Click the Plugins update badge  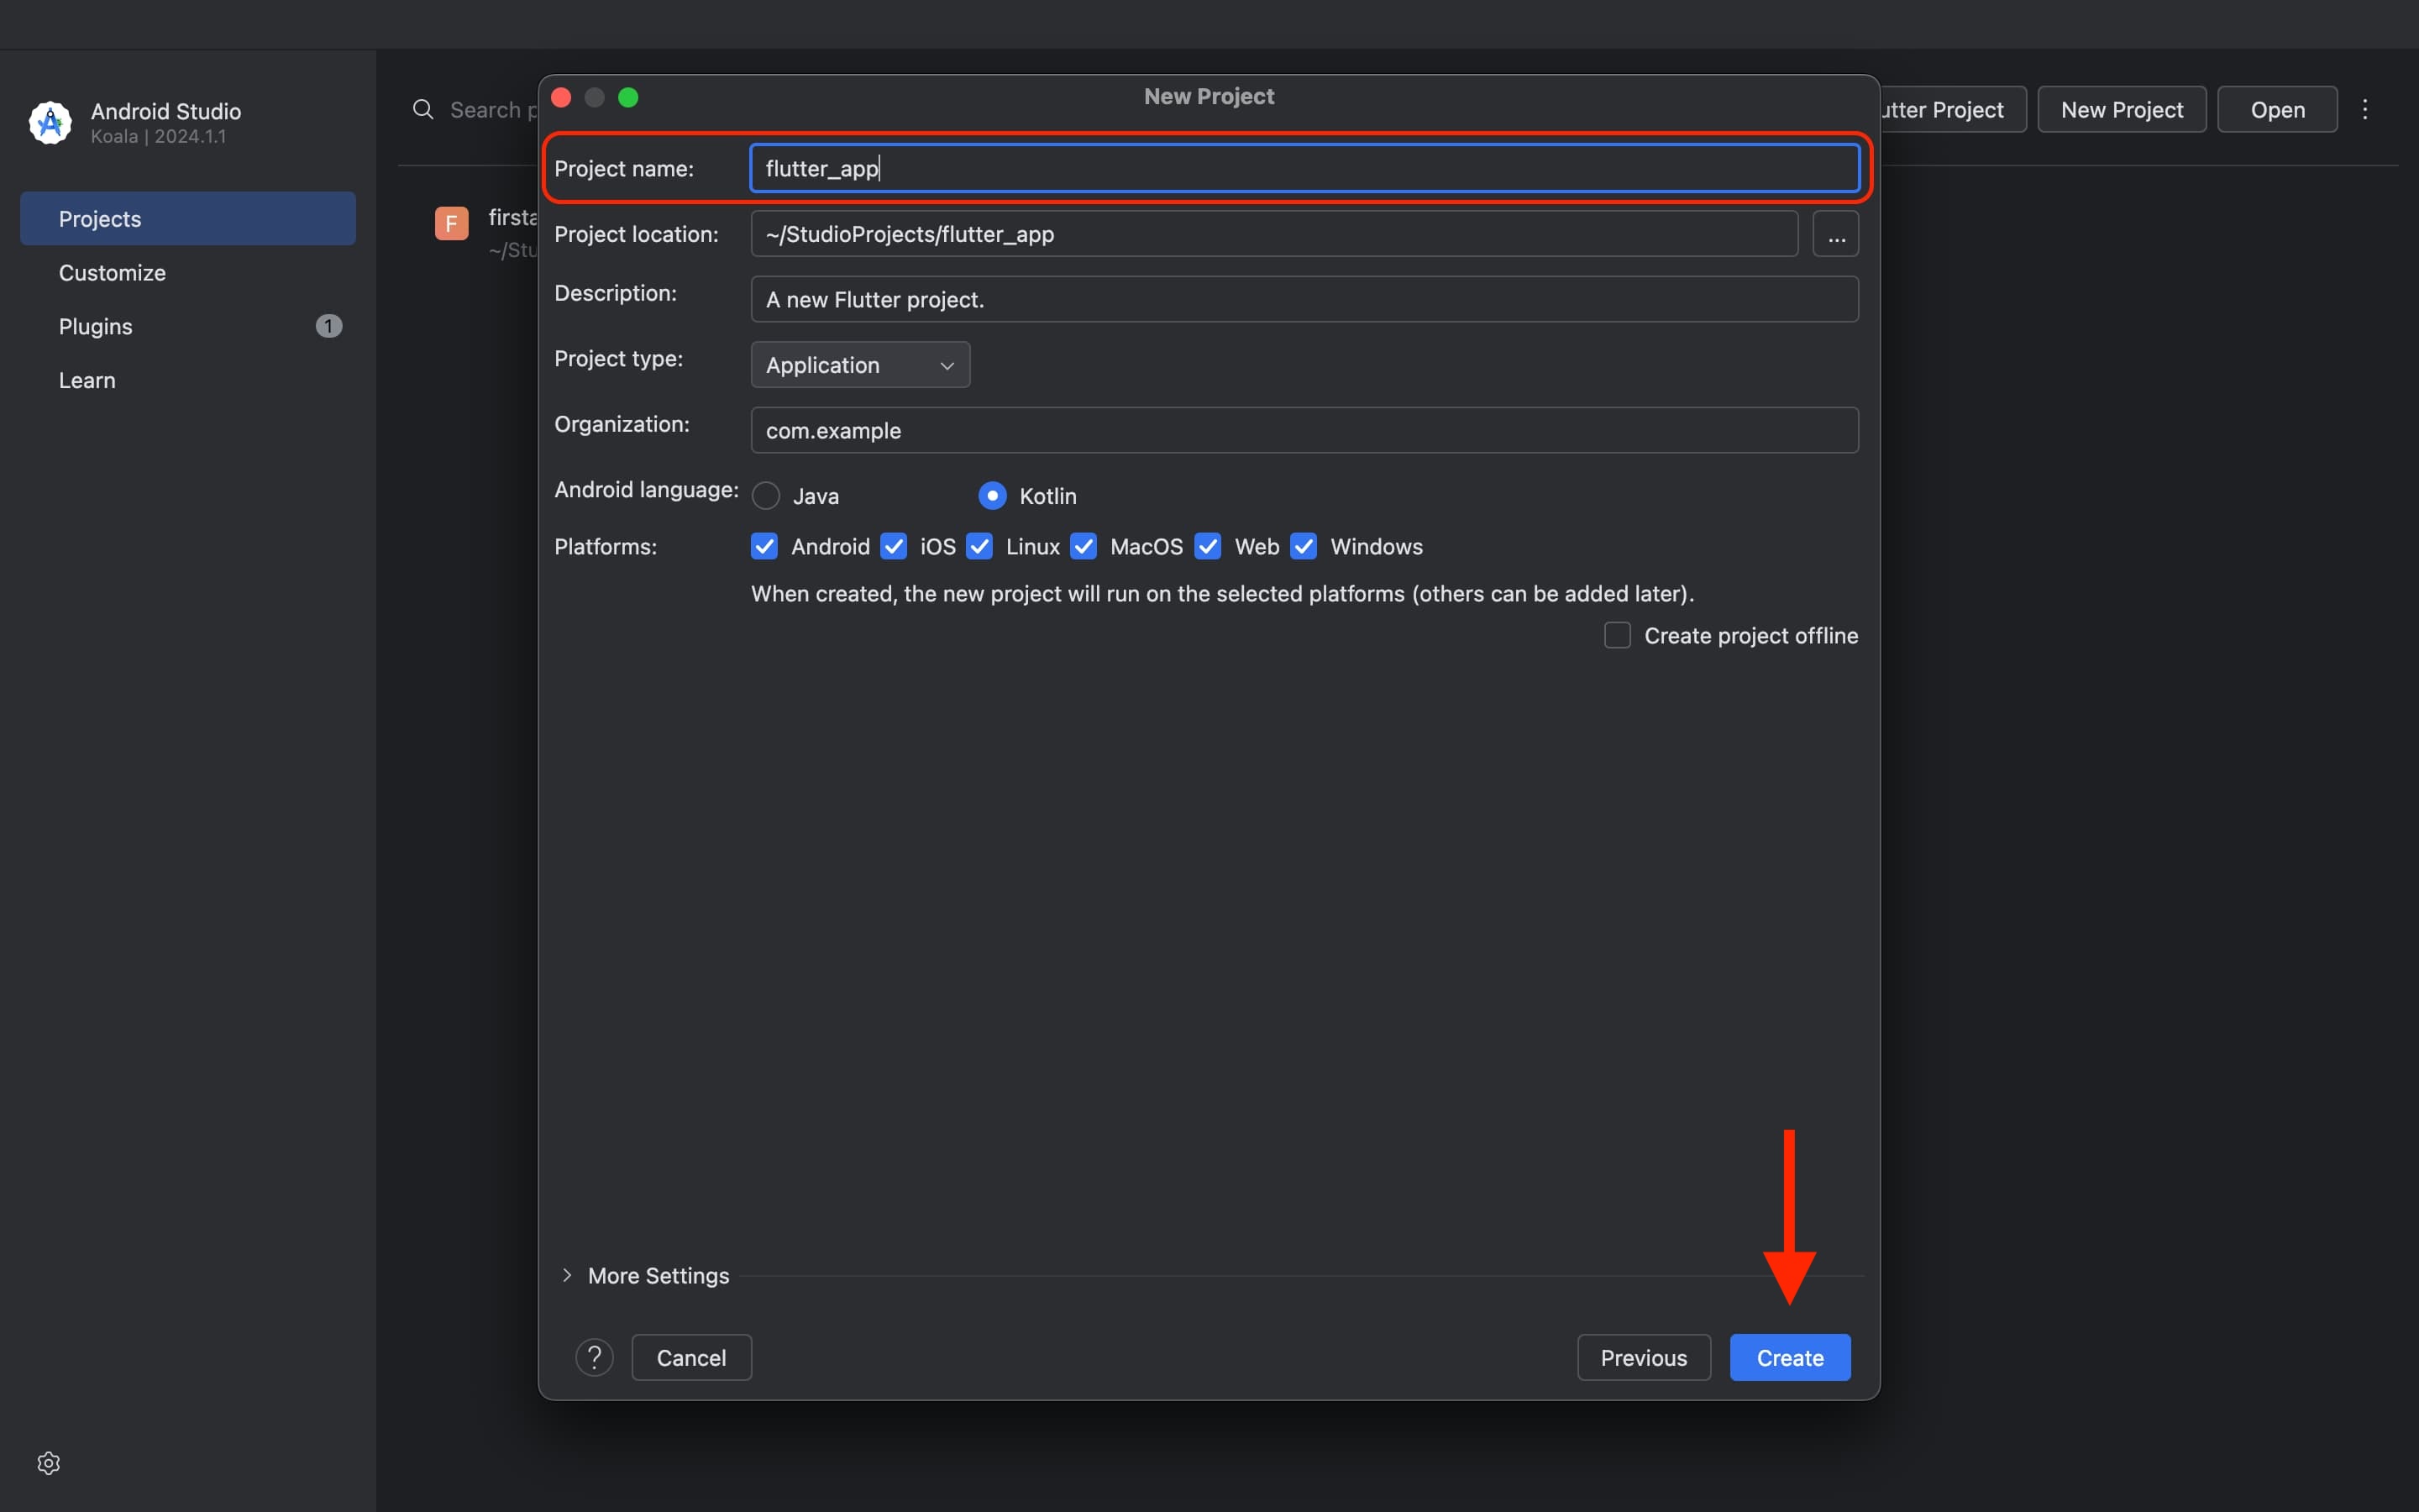click(329, 326)
